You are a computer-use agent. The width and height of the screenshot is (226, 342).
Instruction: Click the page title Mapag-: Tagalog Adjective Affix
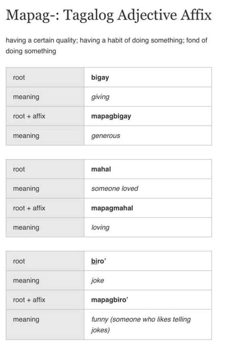click(109, 15)
